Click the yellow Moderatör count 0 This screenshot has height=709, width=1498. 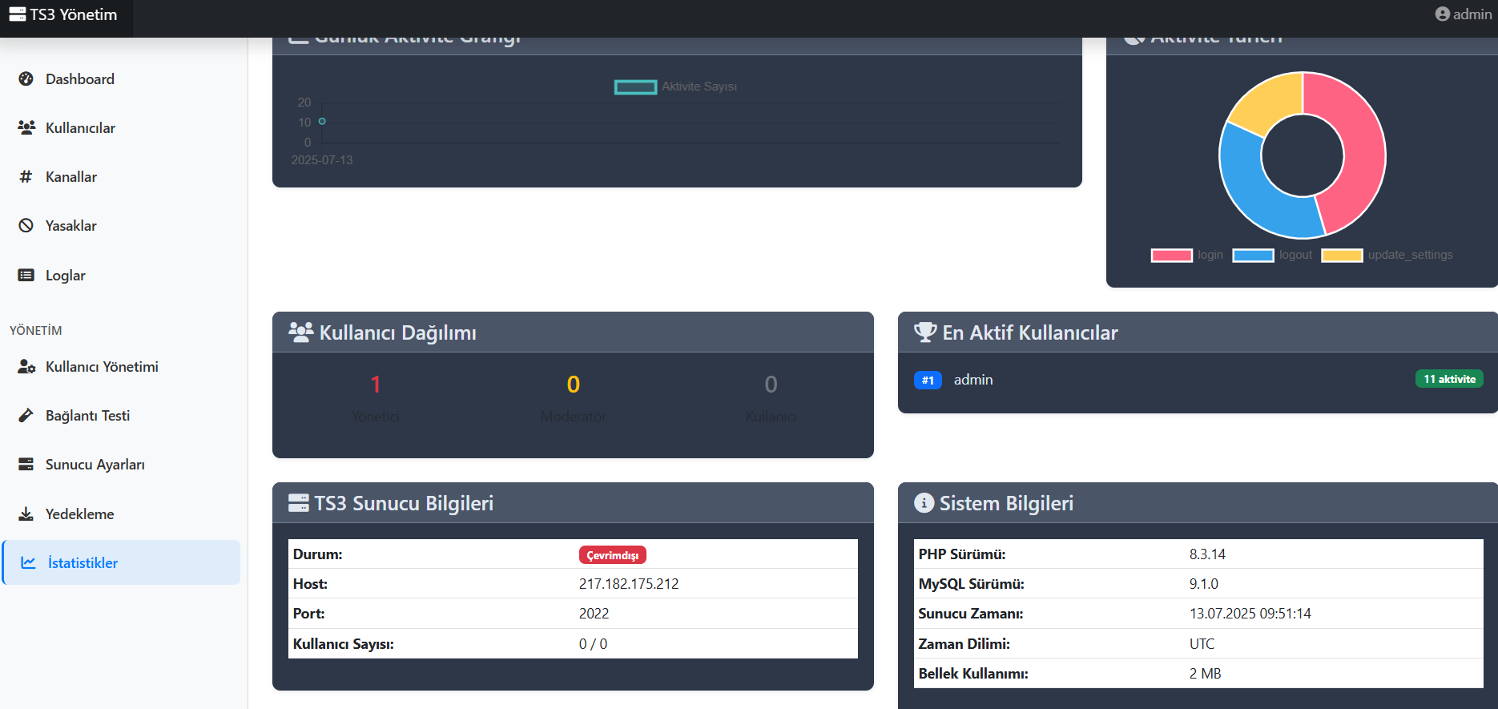click(574, 385)
